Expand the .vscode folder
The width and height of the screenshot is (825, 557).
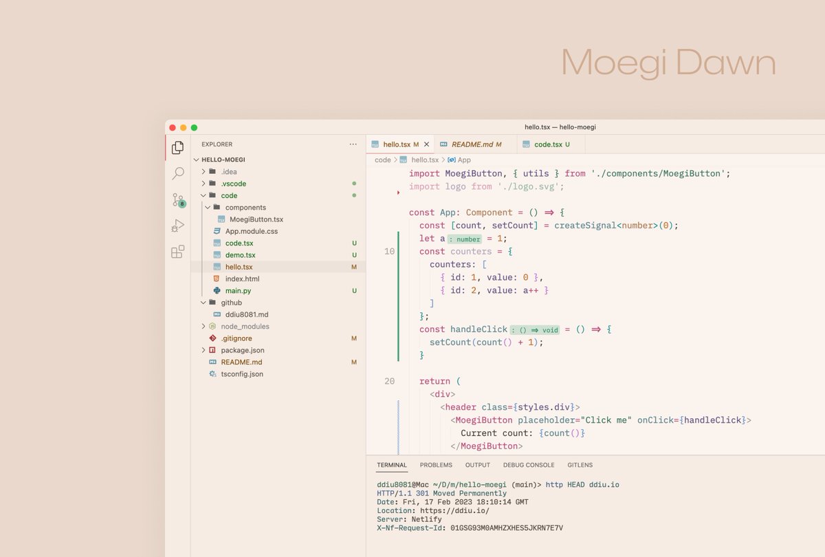tap(203, 184)
